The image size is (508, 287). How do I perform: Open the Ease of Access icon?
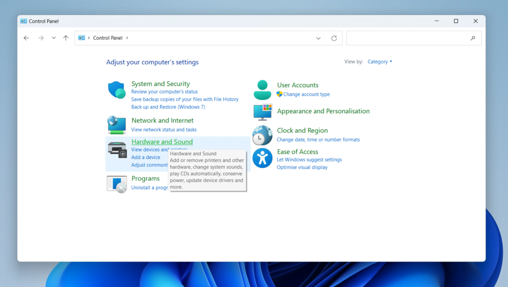pyautogui.click(x=262, y=158)
